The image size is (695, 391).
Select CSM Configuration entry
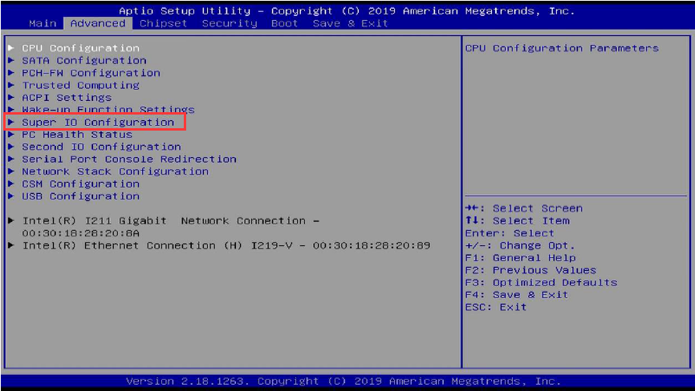click(x=80, y=183)
